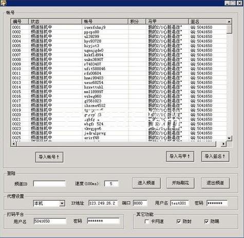
Task: Toggle the 防封 checkbox
Action: pos(179,222)
